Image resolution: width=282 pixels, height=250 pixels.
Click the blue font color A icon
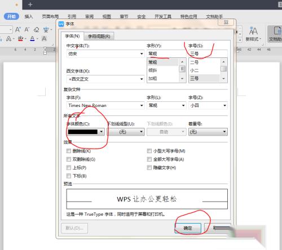32,39
